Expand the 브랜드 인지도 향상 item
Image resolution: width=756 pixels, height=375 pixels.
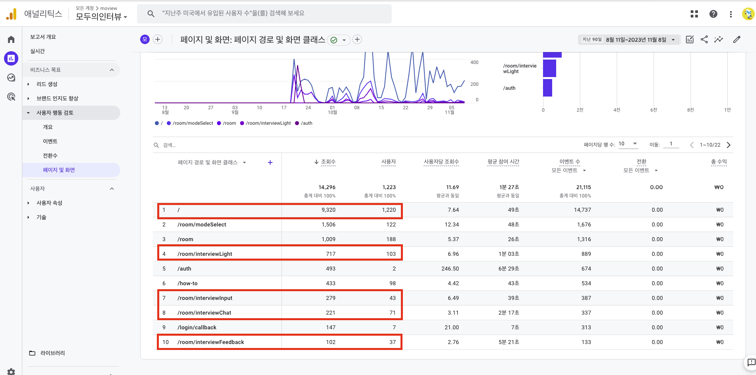tap(28, 99)
